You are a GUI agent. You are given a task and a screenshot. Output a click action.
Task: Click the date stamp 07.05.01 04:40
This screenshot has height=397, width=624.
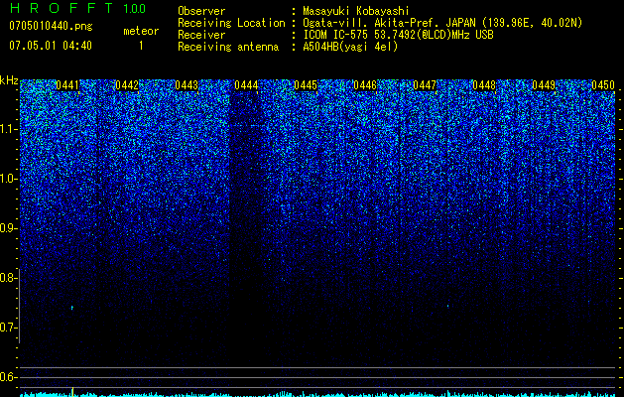pyautogui.click(x=51, y=46)
